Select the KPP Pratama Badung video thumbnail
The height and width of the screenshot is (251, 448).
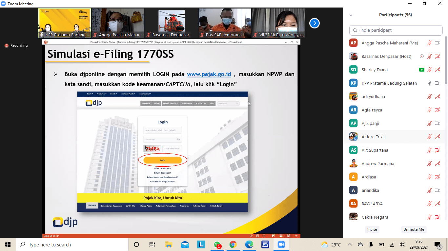[x=65, y=23]
